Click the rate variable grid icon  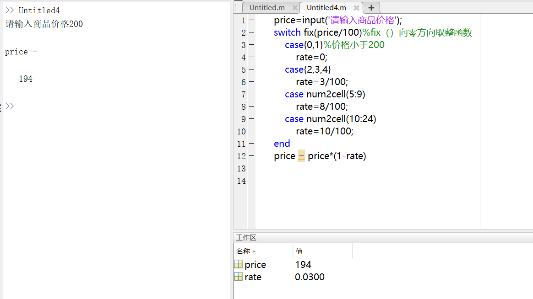[x=238, y=277]
